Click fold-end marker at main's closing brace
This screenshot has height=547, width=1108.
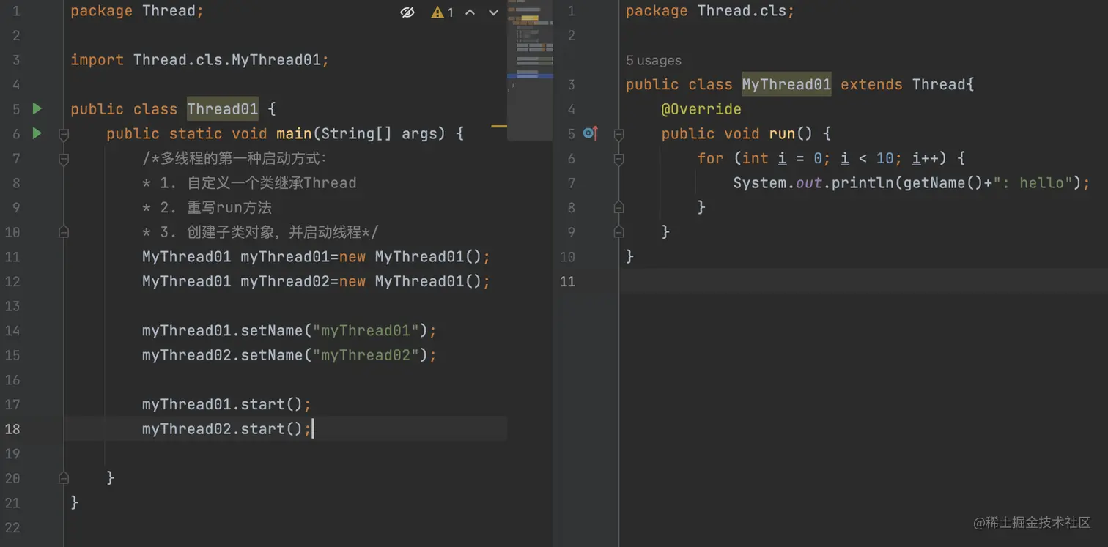pyautogui.click(x=64, y=477)
